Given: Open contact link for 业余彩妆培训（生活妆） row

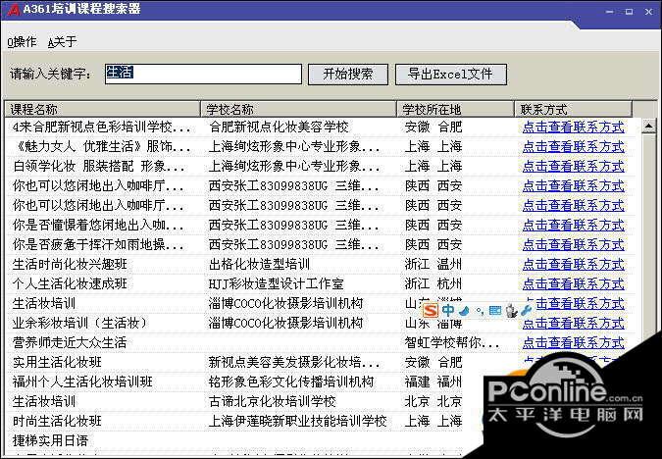Looking at the screenshot, I should (x=574, y=324).
